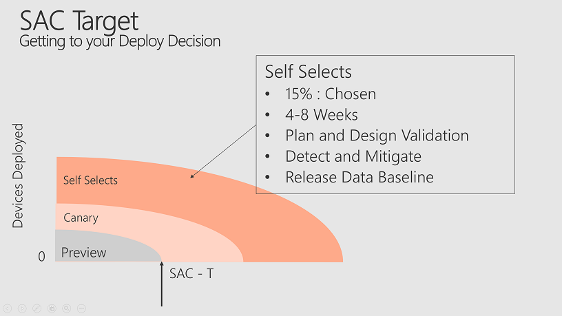Select the Release Data Baseline bullet

(359, 178)
